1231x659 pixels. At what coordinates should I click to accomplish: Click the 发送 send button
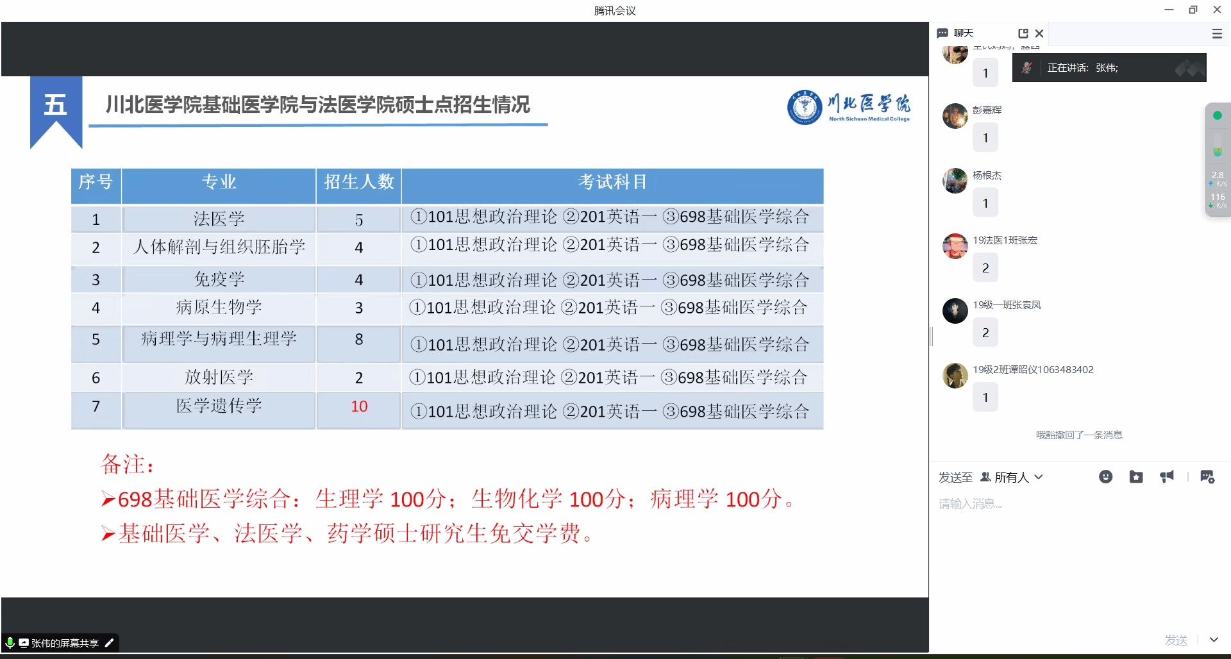click(x=1175, y=639)
